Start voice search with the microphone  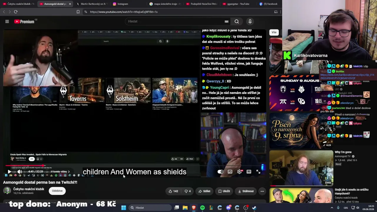(250, 21)
